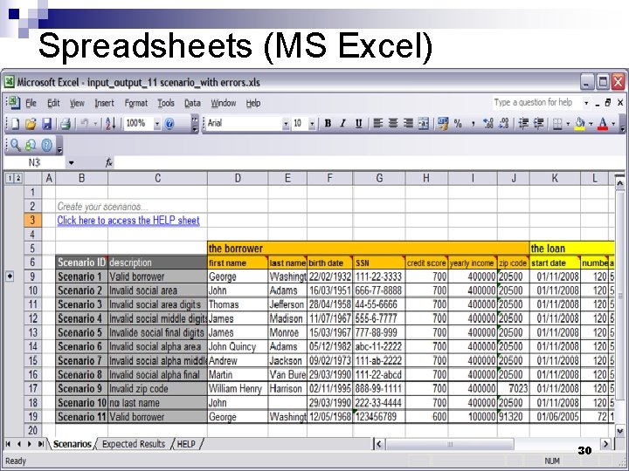Open the font size 10 dropdown
629x471 pixels.
pos(312,124)
